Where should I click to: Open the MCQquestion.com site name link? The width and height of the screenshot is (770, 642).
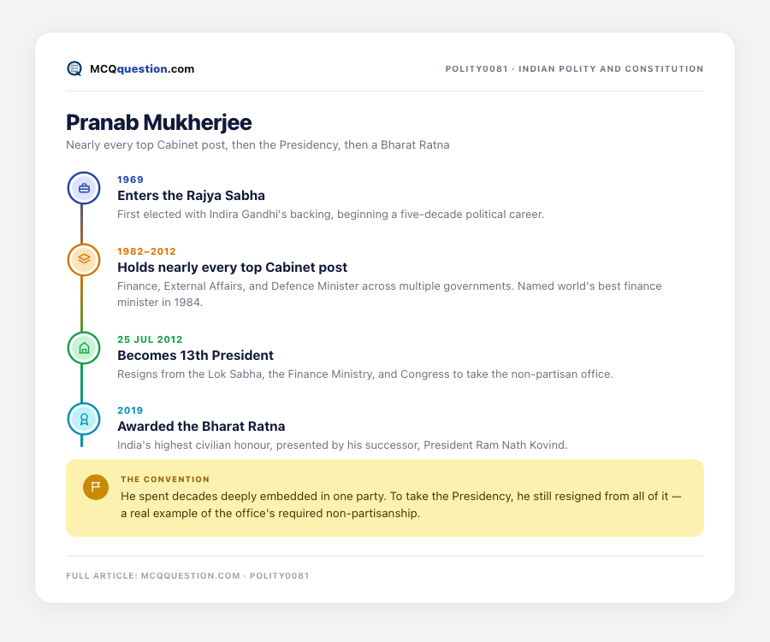142,68
